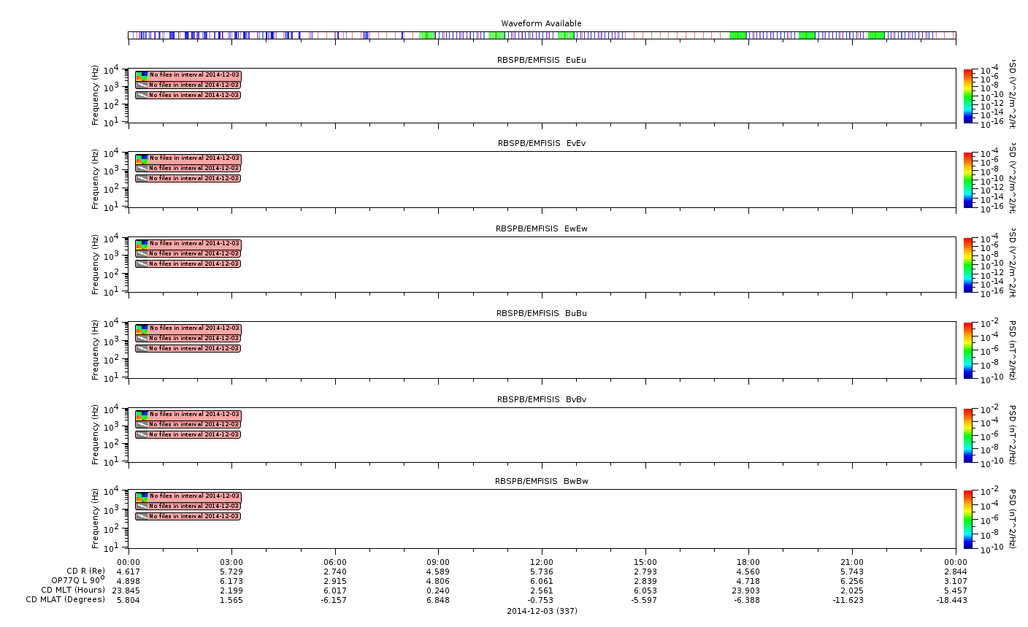Click the 'Waveform Available' timeline bar
1028x627 pixels.
[541, 35]
